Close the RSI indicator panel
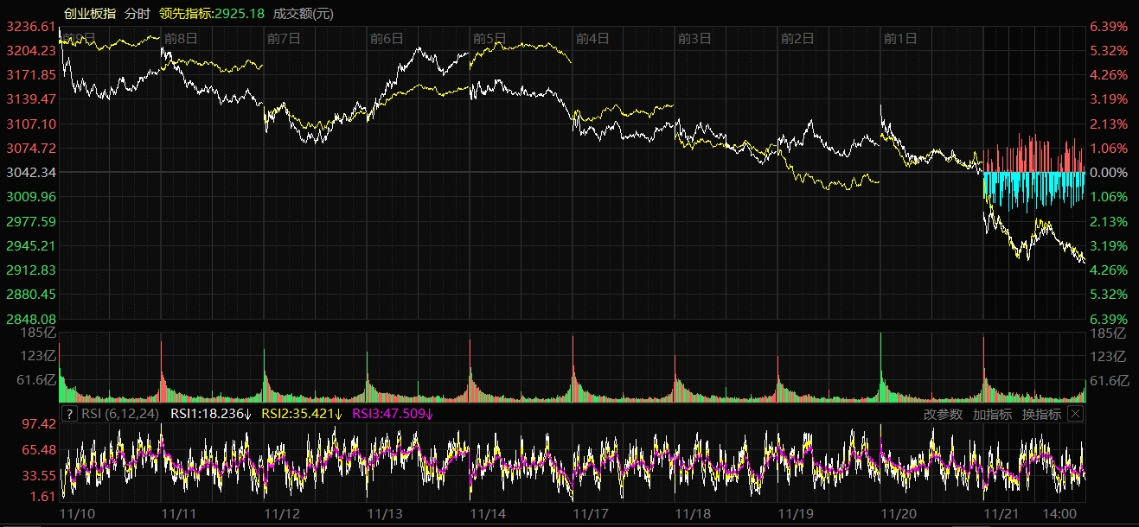The height and width of the screenshot is (527, 1139). click(x=1075, y=414)
